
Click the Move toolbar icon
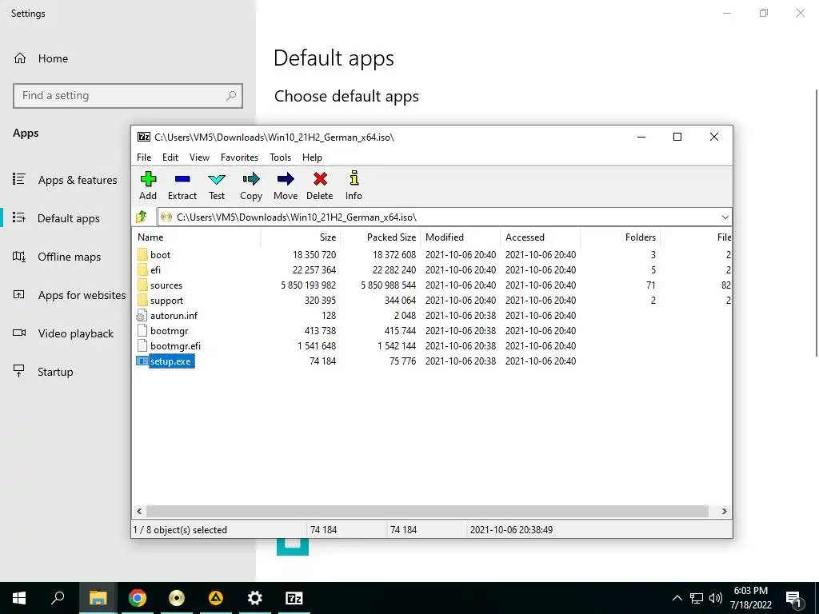pos(286,185)
